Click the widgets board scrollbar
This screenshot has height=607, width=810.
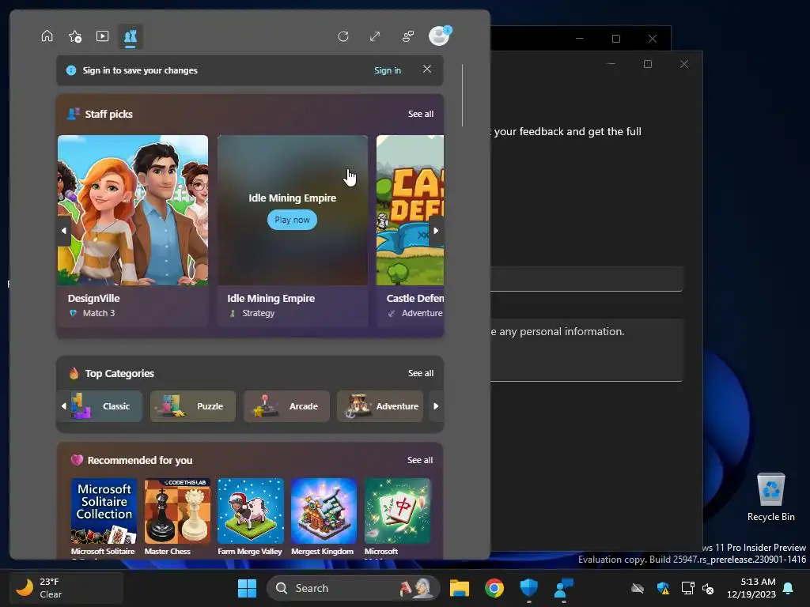pos(462,96)
